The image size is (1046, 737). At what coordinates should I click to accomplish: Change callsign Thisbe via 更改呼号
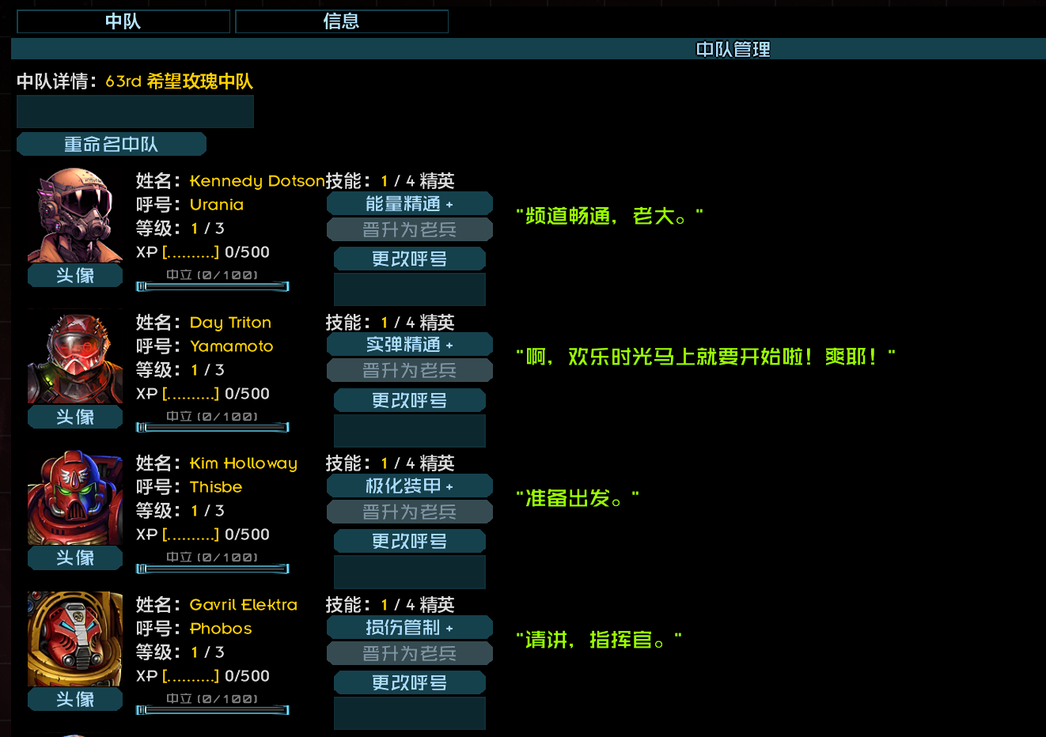pos(410,541)
